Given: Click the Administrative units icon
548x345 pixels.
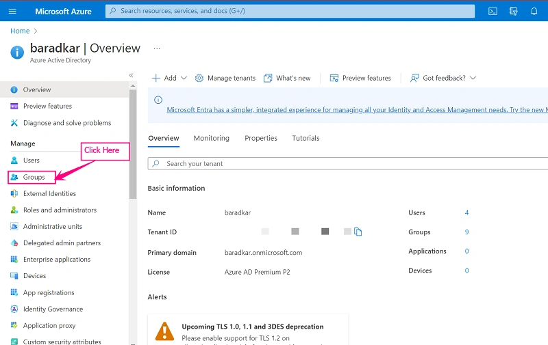Looking at the screenshot, I should pos(14,227).
